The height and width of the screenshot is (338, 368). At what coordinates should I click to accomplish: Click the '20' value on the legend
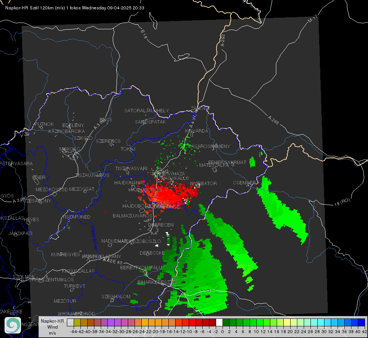coord(290,332)
